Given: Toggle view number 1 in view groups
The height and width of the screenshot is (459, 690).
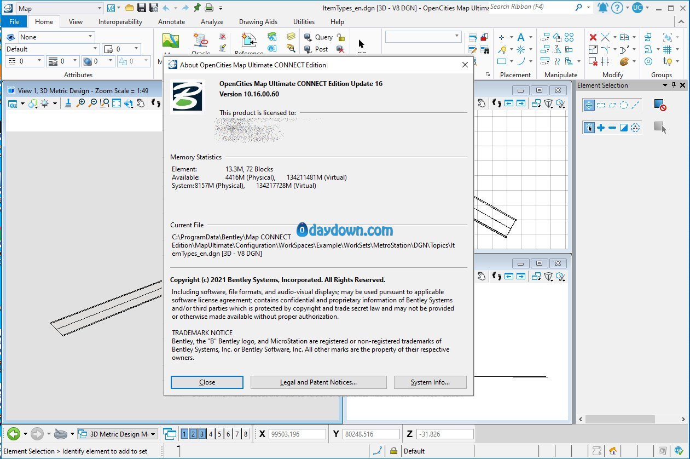Looking at the screenshot, I should coord(184,434).
